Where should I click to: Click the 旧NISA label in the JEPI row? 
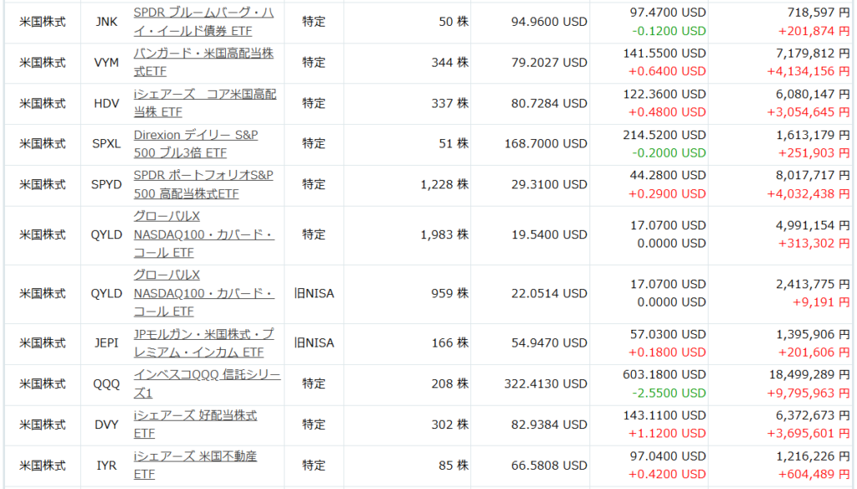click(313, 342)
